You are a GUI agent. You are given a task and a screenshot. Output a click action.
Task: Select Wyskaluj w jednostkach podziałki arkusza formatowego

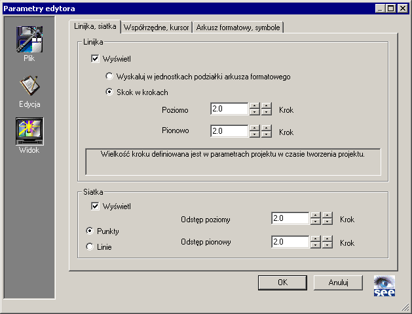click(x=109, y=77)
